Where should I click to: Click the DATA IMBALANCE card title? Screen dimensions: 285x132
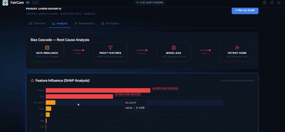click(47, 53)
